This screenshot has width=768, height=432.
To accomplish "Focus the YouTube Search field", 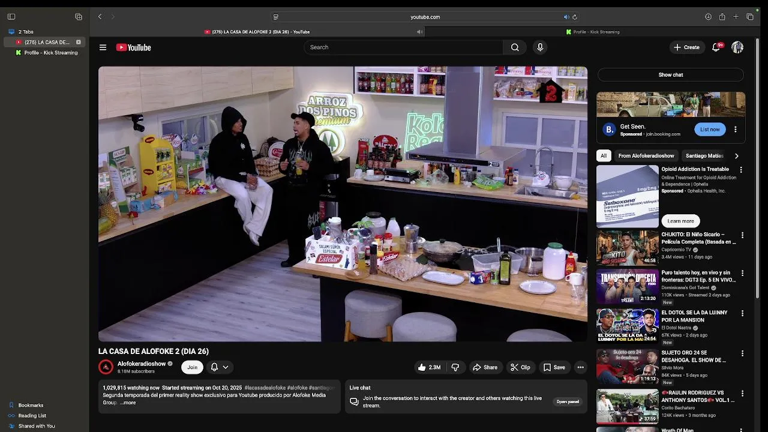I will (x=404, y=47).
